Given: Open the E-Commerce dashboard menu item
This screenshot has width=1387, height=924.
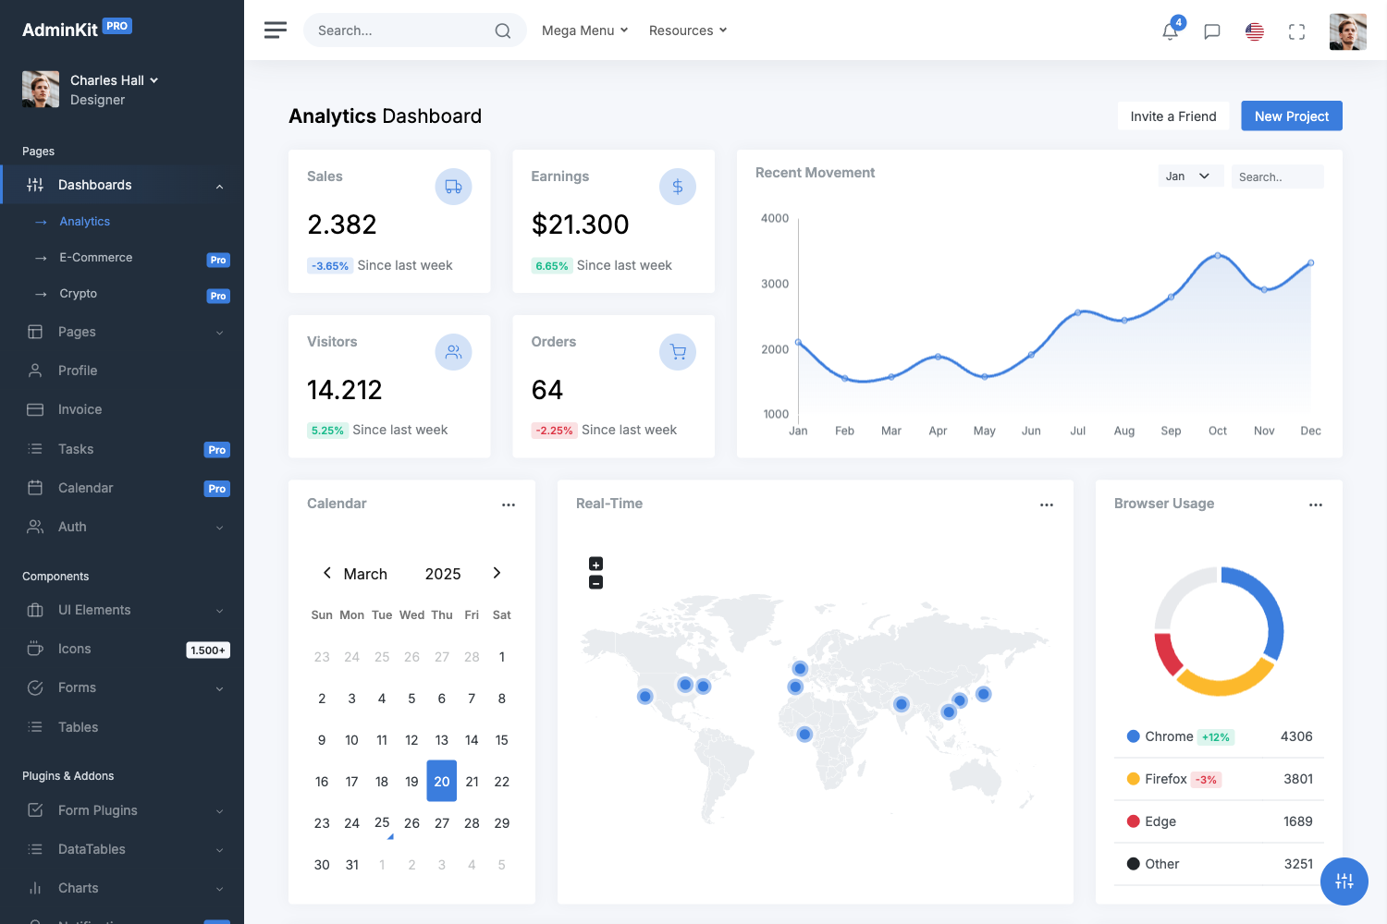Looking at the screenshot, I should tap(96, 257).
